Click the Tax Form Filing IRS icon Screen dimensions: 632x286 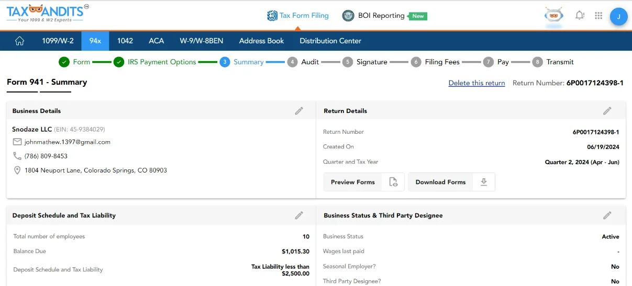click(272, 16)
